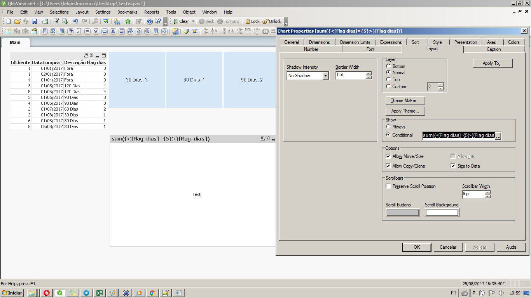Screen dimensions: 531x298
Task: Open the Clear button dropdown arrow
Action: pos(193,21)
